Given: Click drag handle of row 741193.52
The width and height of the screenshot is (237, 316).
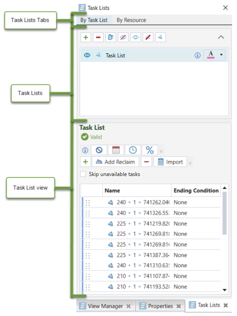Looking at the screenshot, I should pyautogui.click(x=88, y=287).
